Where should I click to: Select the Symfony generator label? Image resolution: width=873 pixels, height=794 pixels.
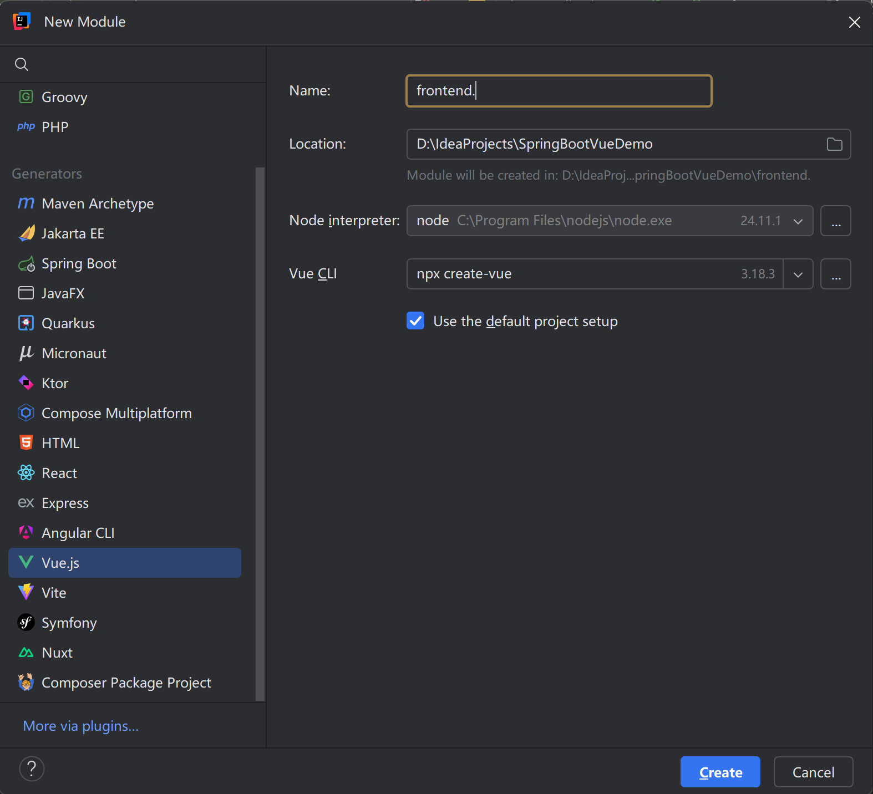tap(69, 623)
